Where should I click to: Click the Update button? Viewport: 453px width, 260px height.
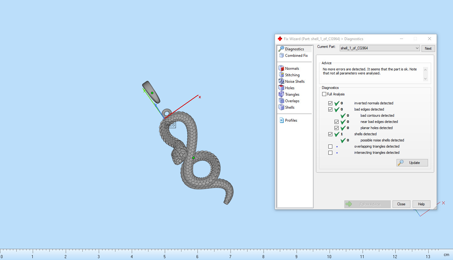[412, 163]
